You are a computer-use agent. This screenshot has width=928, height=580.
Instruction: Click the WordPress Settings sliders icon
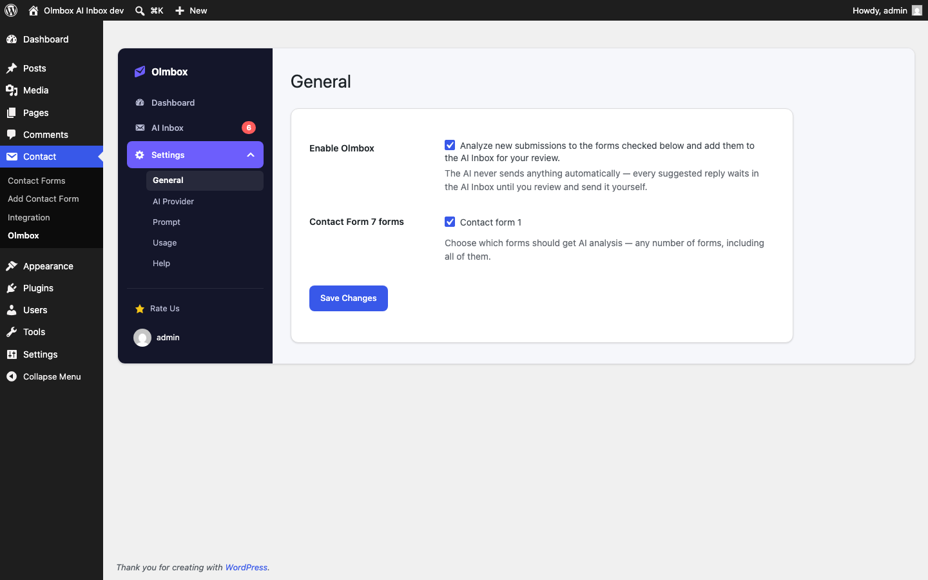tap(12, 354)
